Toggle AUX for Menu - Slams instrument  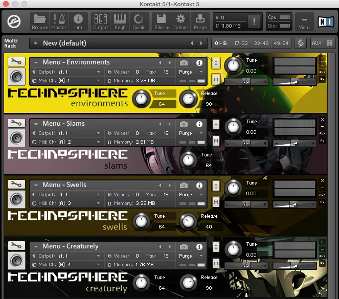(x=322, y=133)
